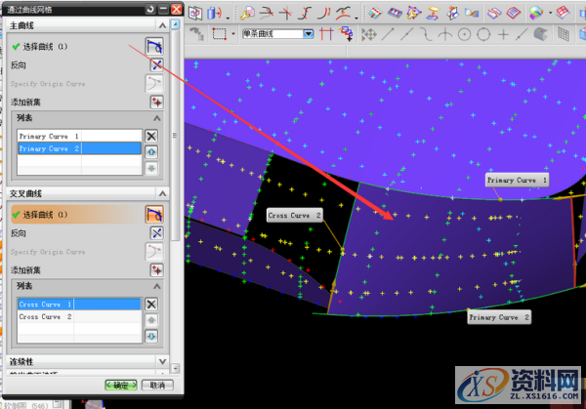This screenshot has width=586, height=409.
Task: Click 添加新集 icon in 交叉曲线 section
Action: (155, 268)
